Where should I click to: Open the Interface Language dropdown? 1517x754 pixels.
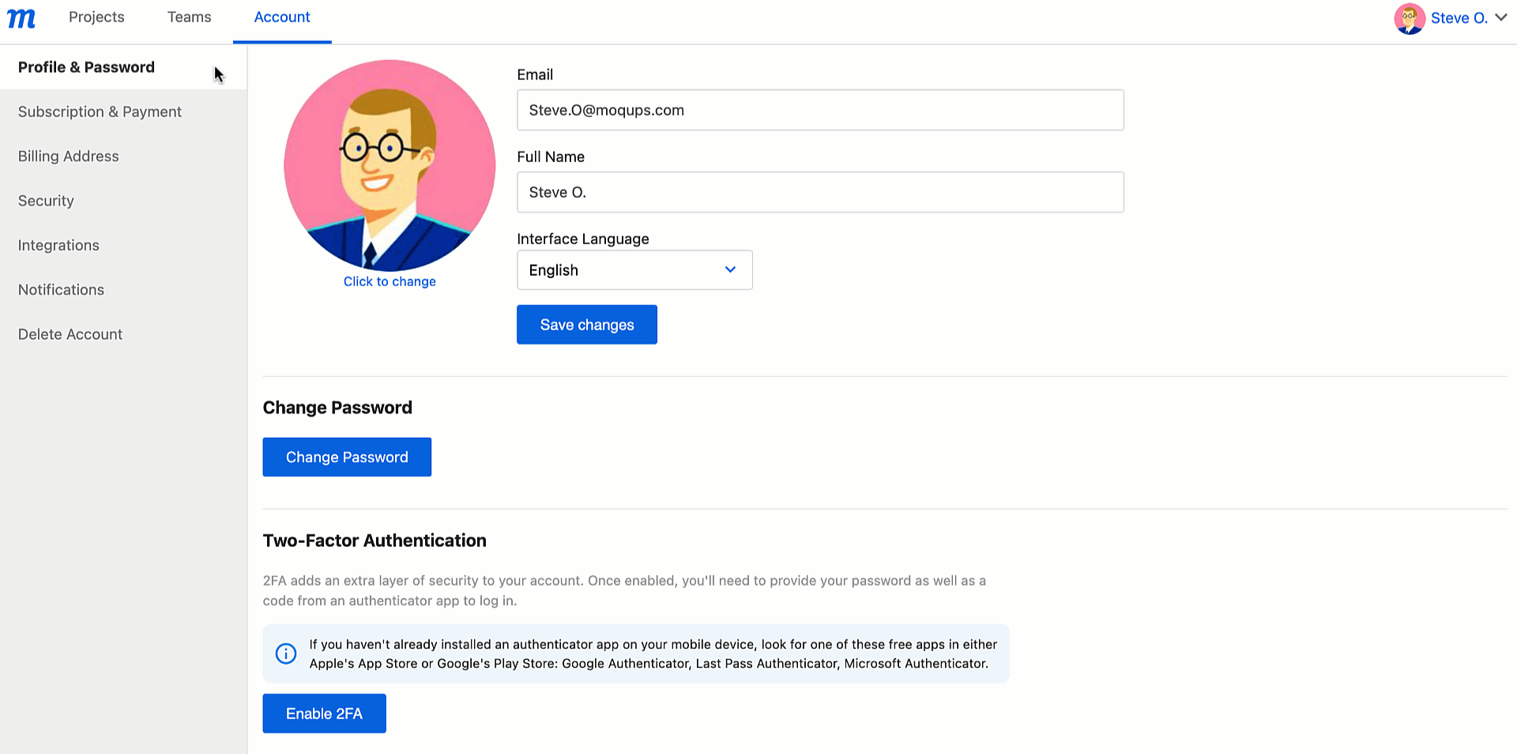point(634,270)
